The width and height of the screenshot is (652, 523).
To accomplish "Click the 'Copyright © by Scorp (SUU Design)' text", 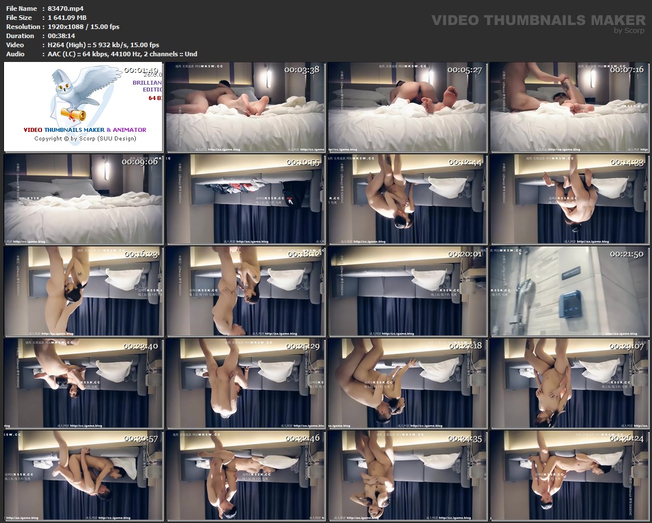I will pos(85,138).
